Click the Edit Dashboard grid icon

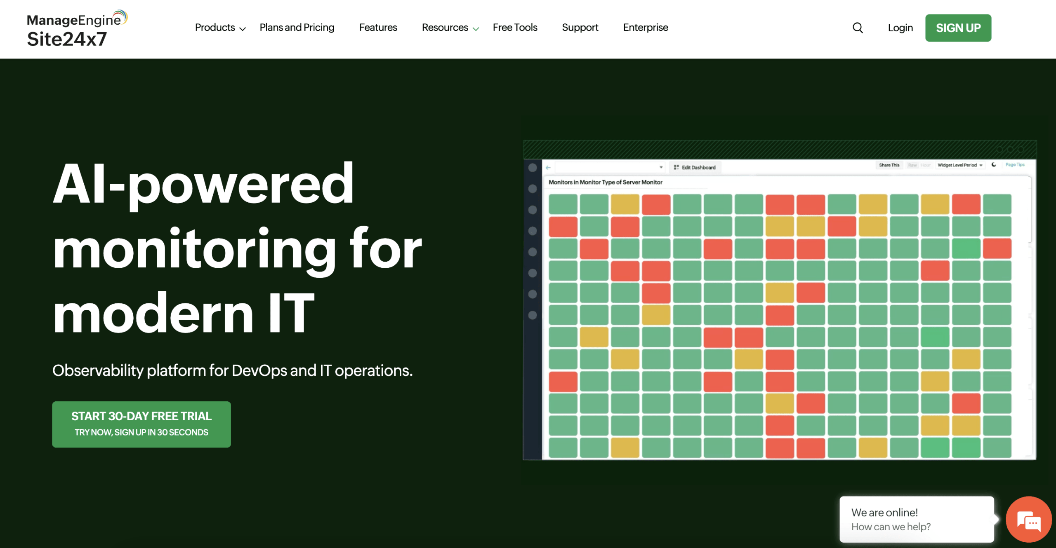(676, 167)
